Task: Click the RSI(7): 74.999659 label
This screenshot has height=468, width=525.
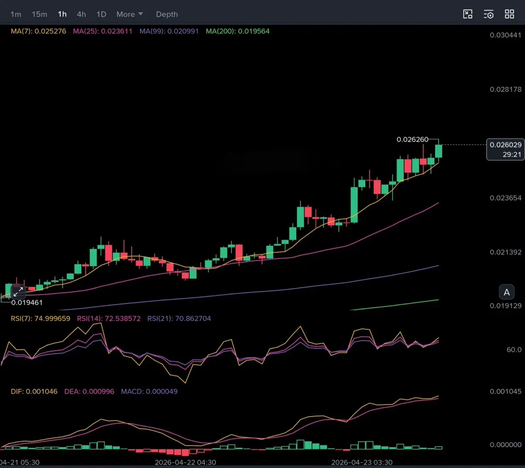Action: pos(40,319)
